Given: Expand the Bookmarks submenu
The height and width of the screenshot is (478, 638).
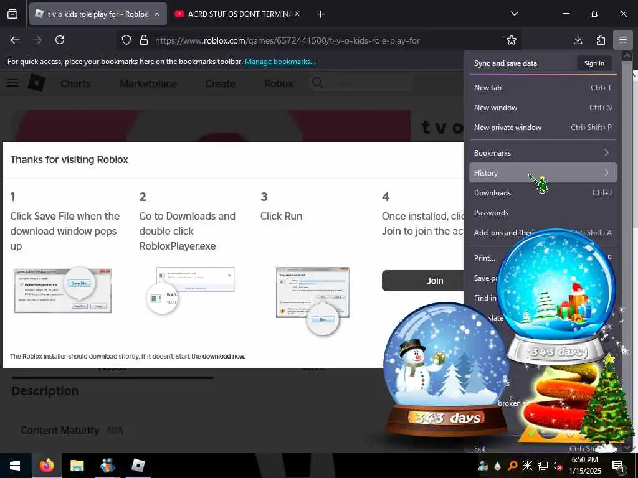Looking at the screenshot, I should tap(543, 153).
